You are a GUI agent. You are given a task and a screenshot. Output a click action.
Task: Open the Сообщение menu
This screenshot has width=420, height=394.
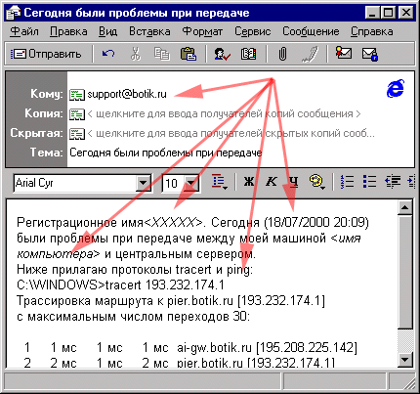pyautogui.click(x=311, y=31)
